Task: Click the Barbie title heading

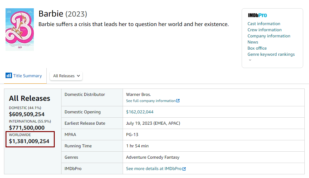Action: (51, 14)
